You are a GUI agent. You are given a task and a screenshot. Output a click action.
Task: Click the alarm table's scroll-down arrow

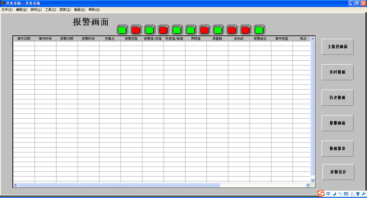pos(312,181)
